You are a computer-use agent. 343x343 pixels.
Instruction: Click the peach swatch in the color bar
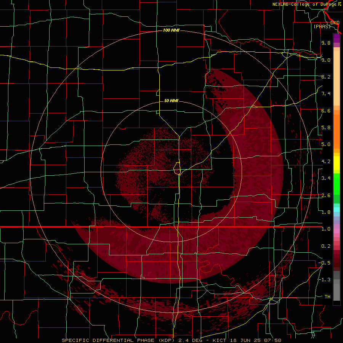(x=337, y=79)
